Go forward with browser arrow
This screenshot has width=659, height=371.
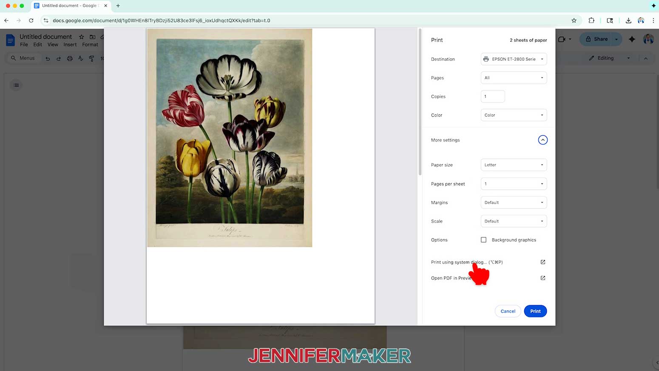(19, 20)
